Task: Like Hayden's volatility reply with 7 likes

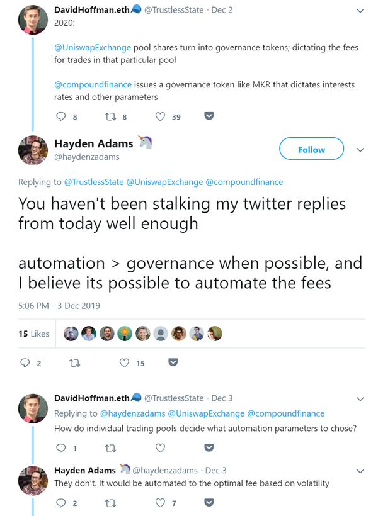Action: [x=160, y=503]
